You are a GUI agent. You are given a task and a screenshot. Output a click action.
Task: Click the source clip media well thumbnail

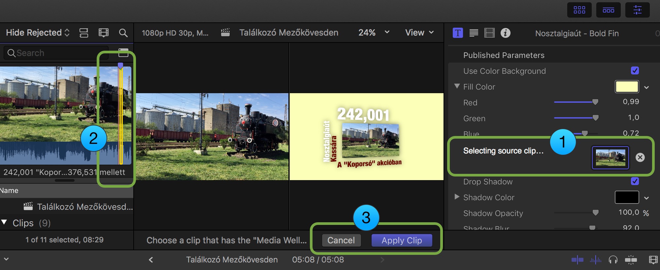coord(610,158)
